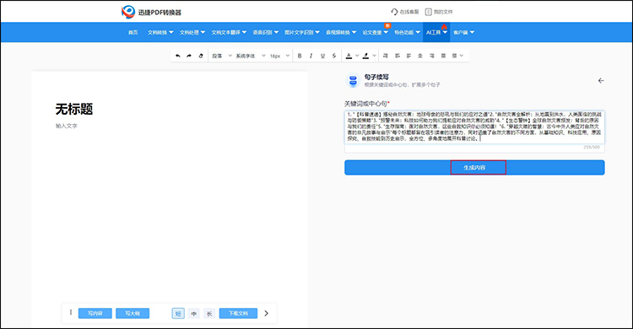Viewport: 633px width, 329px height.
Task: Select short length 短 option
Action: [x=178, y=313]
